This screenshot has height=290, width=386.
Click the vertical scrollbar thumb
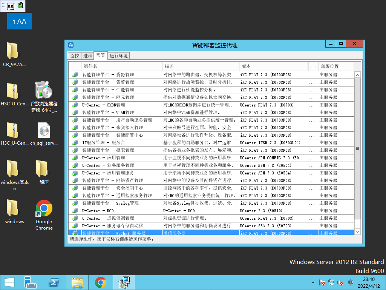(357, 148)
